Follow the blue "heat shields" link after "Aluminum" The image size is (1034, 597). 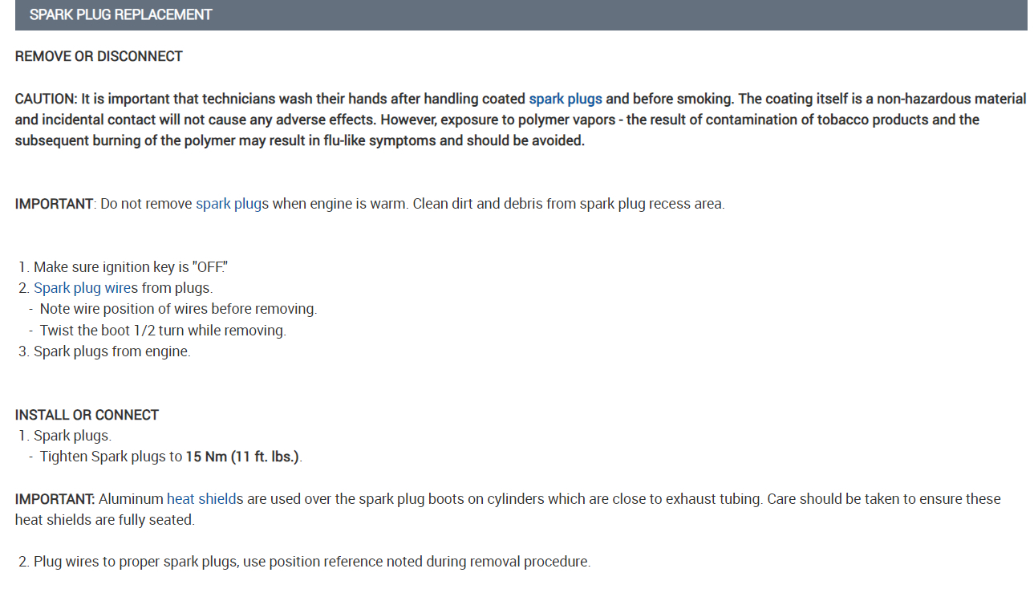[205, 499]
